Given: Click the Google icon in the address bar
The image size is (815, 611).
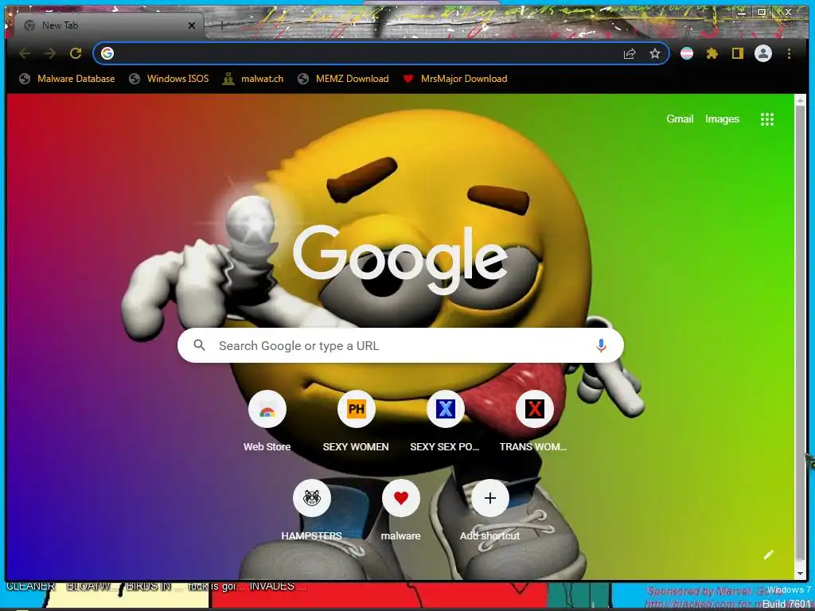Looking at the screenshot, I should tap(107, 53).
